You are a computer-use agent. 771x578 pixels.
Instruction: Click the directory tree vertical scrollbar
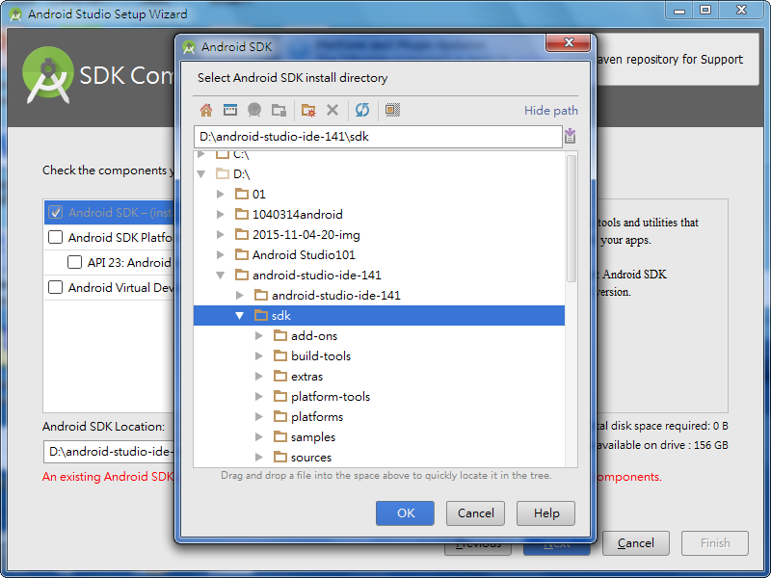point(572,219)
